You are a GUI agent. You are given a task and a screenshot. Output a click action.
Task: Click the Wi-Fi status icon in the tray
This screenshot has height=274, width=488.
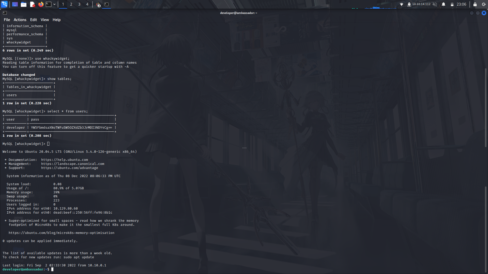point(402,4)
